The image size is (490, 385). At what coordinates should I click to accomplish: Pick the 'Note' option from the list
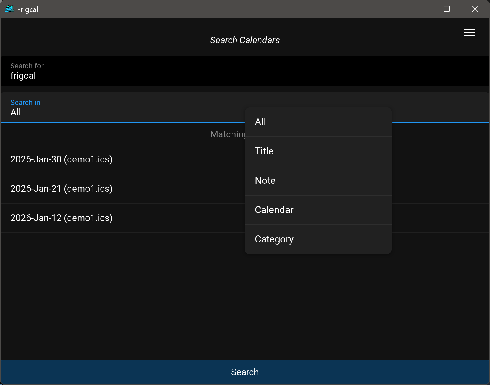click(318, 181)
